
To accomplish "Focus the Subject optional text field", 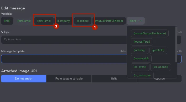I will coord(91,39).
